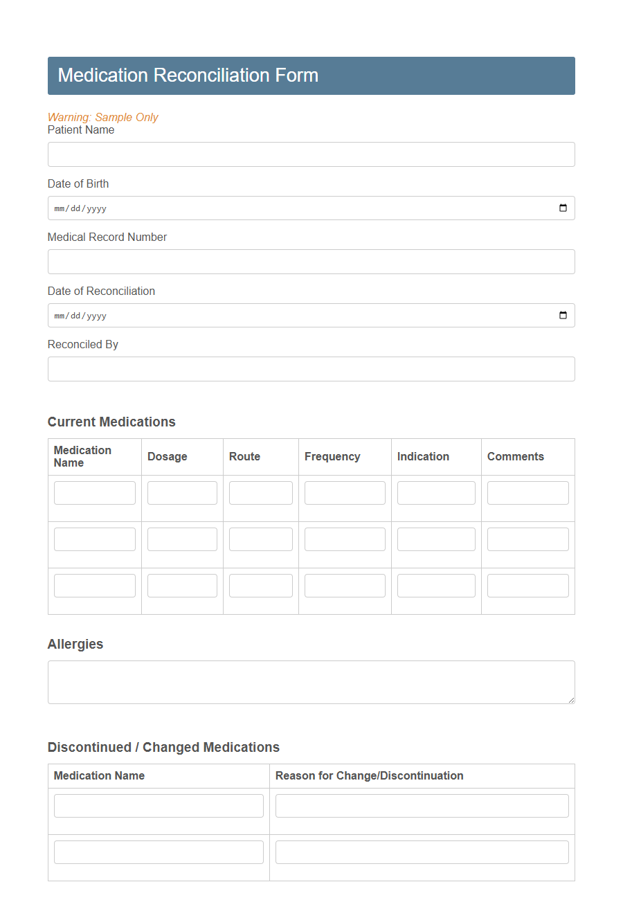
Task: Click the Comments input in first row
Action: coord(527,492)
